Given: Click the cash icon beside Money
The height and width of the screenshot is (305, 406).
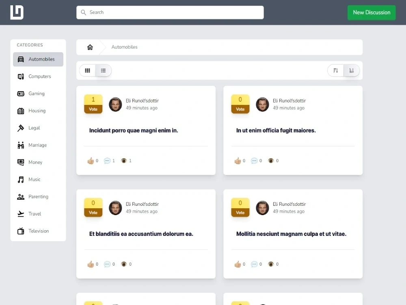Looking at the screenshot, I should [21, 162].
